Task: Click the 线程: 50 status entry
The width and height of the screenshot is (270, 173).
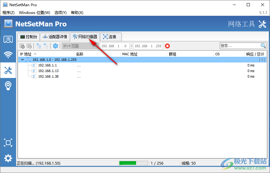Action: [188, 163]
